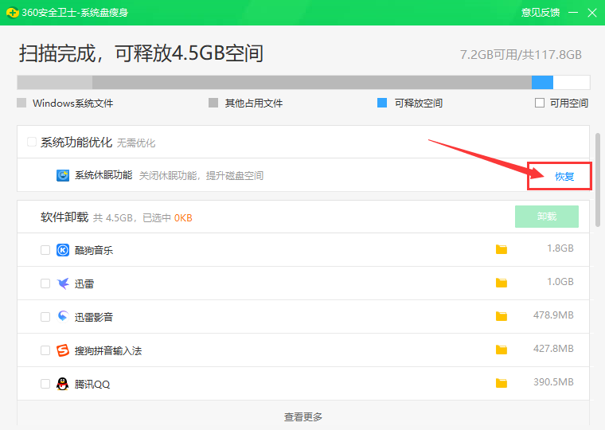The image size is (605, 430).
Task: Open folder location for 酷狗音乐
Action: pyautogui.click(x=502, y=249)
